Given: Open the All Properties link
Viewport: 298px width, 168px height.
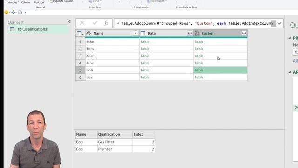Looking at the screenshot, I should [295, 61].
